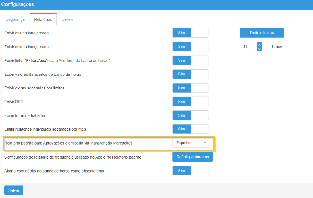
Task: Toggle the Exibir coluna intrajornada switch
Action: 191,33
